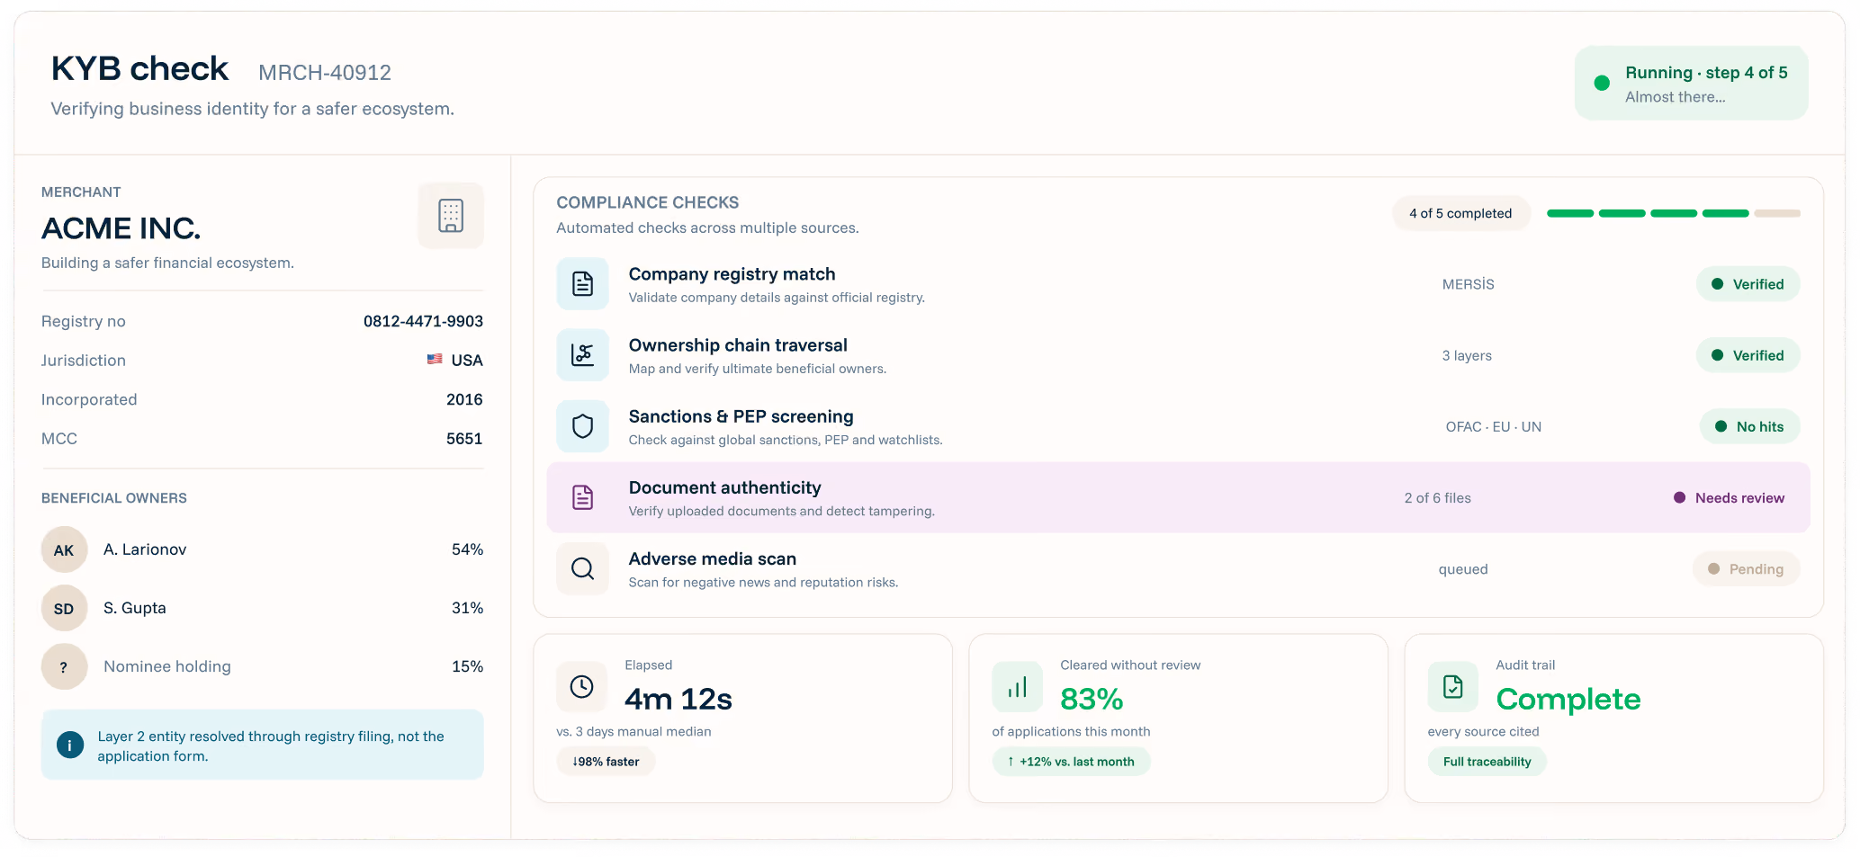Click the Cleared without review chart icon

coord(1017,687)
